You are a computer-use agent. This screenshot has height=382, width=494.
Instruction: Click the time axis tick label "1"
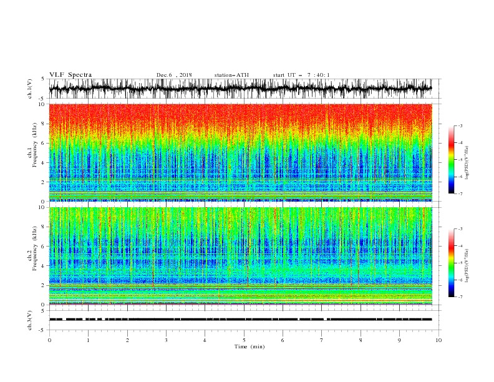pyautogui.click(x=89, y=340)
